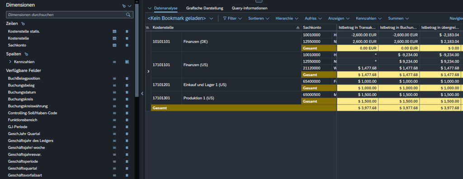Click the funnel Filter menu in toolbar
This screenshot has width=463, height=179.
pos(232,18)
